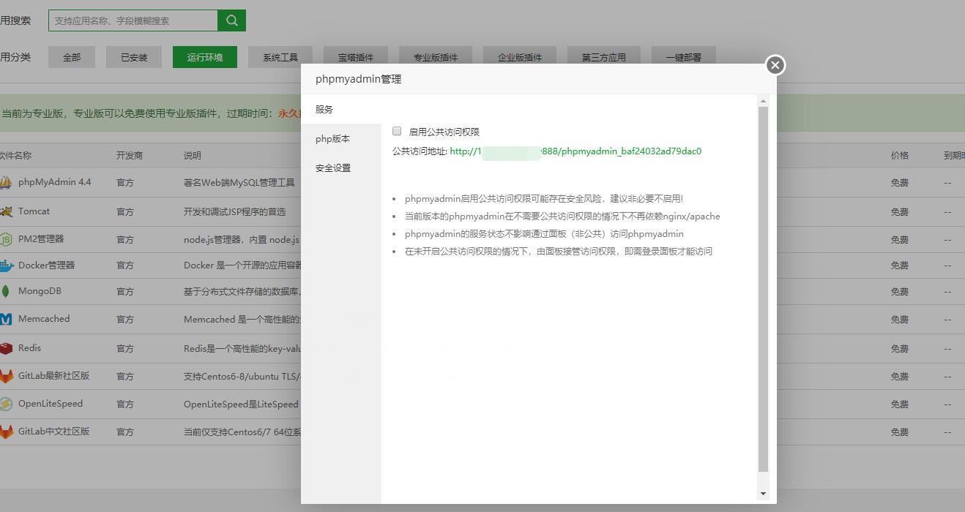The image size is (965, 512).
Task: Switch to the php版本 tab
Action: 341,138
